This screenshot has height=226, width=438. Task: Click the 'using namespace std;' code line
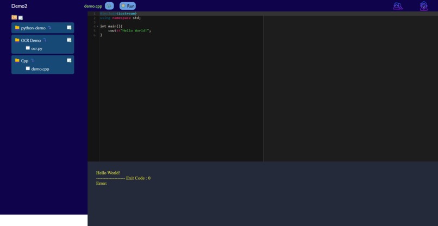point(121,17)
